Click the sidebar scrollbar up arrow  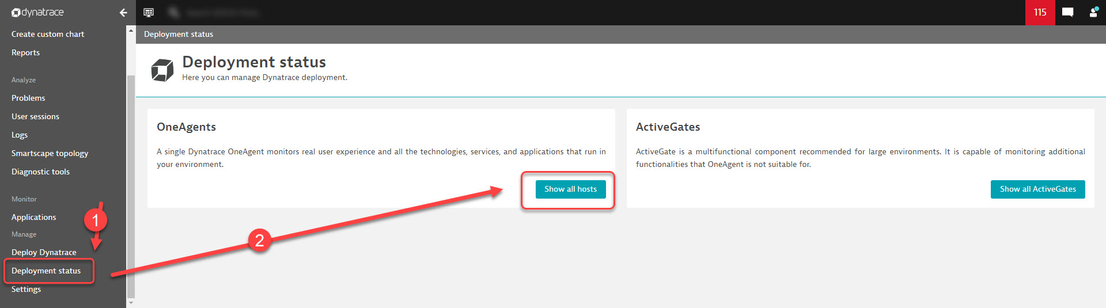[131, 31]
